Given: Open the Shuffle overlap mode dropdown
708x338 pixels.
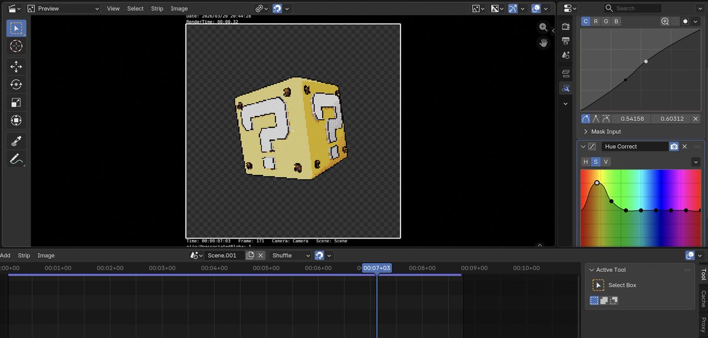Looking at the screenshot, I should (290, 256).
